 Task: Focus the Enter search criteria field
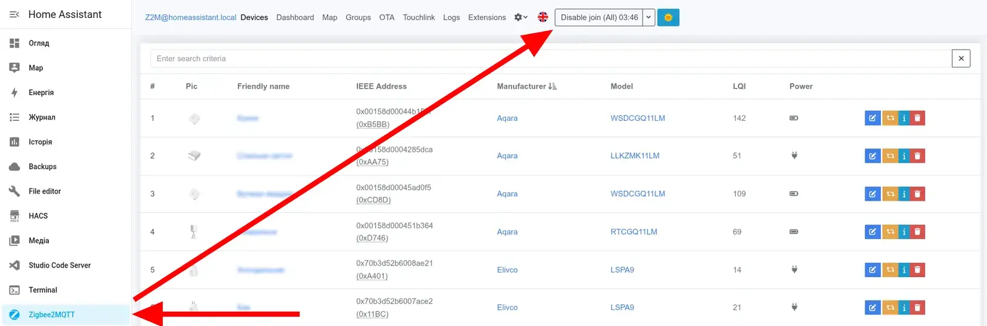tap(550, 59)
